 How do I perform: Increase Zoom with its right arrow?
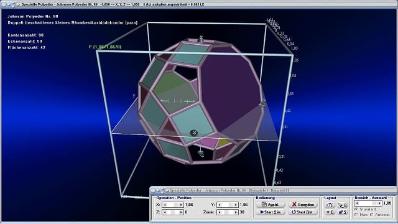click(236, 212)
